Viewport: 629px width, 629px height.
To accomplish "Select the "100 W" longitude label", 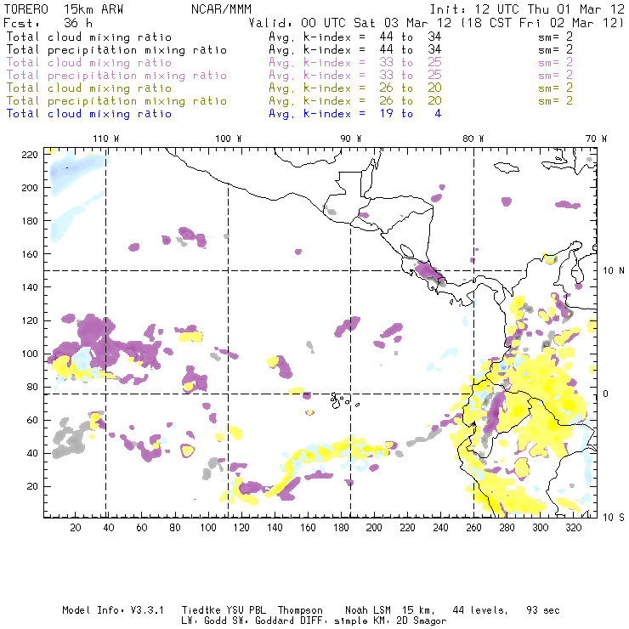I will [x=229, y=139].
